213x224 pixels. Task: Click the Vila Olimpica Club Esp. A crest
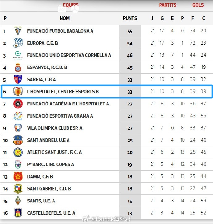tap(18, 128)
